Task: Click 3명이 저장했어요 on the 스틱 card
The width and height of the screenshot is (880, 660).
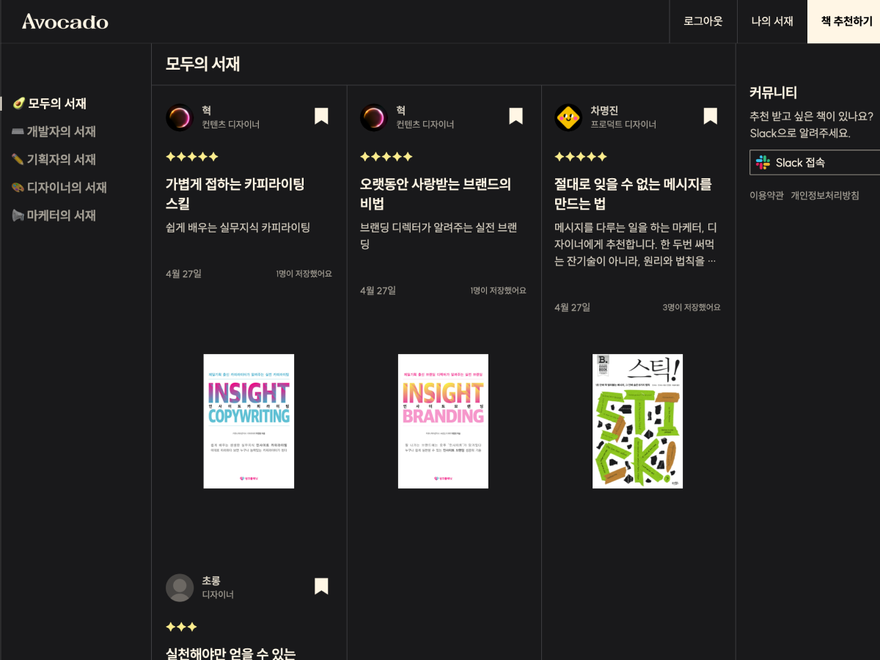Action: (x=692, y=307)
